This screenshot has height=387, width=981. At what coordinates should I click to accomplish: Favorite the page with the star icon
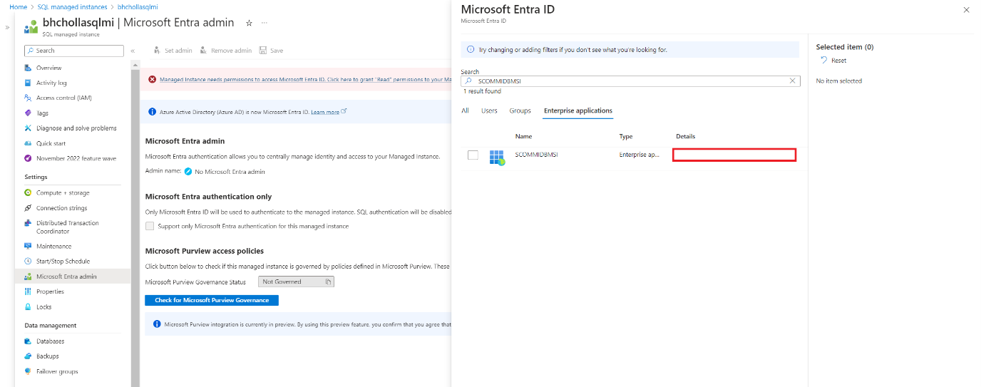(x=249, y=23)
